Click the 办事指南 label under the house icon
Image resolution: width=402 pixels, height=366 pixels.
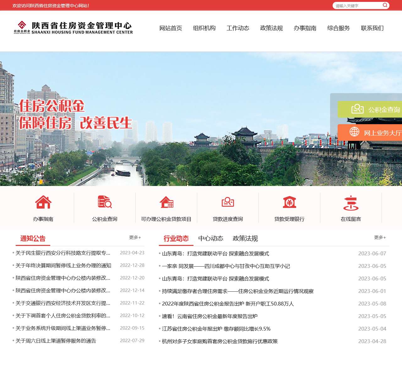click(43, 219)
